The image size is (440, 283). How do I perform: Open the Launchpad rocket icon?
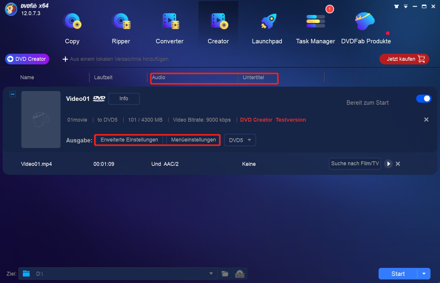click(269, 21)
